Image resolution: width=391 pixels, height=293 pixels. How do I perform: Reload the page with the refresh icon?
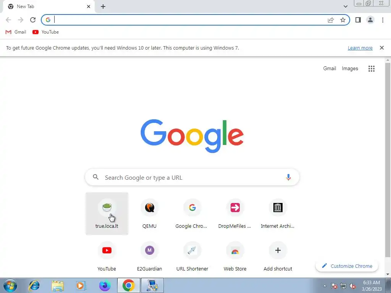coord(33,20)
